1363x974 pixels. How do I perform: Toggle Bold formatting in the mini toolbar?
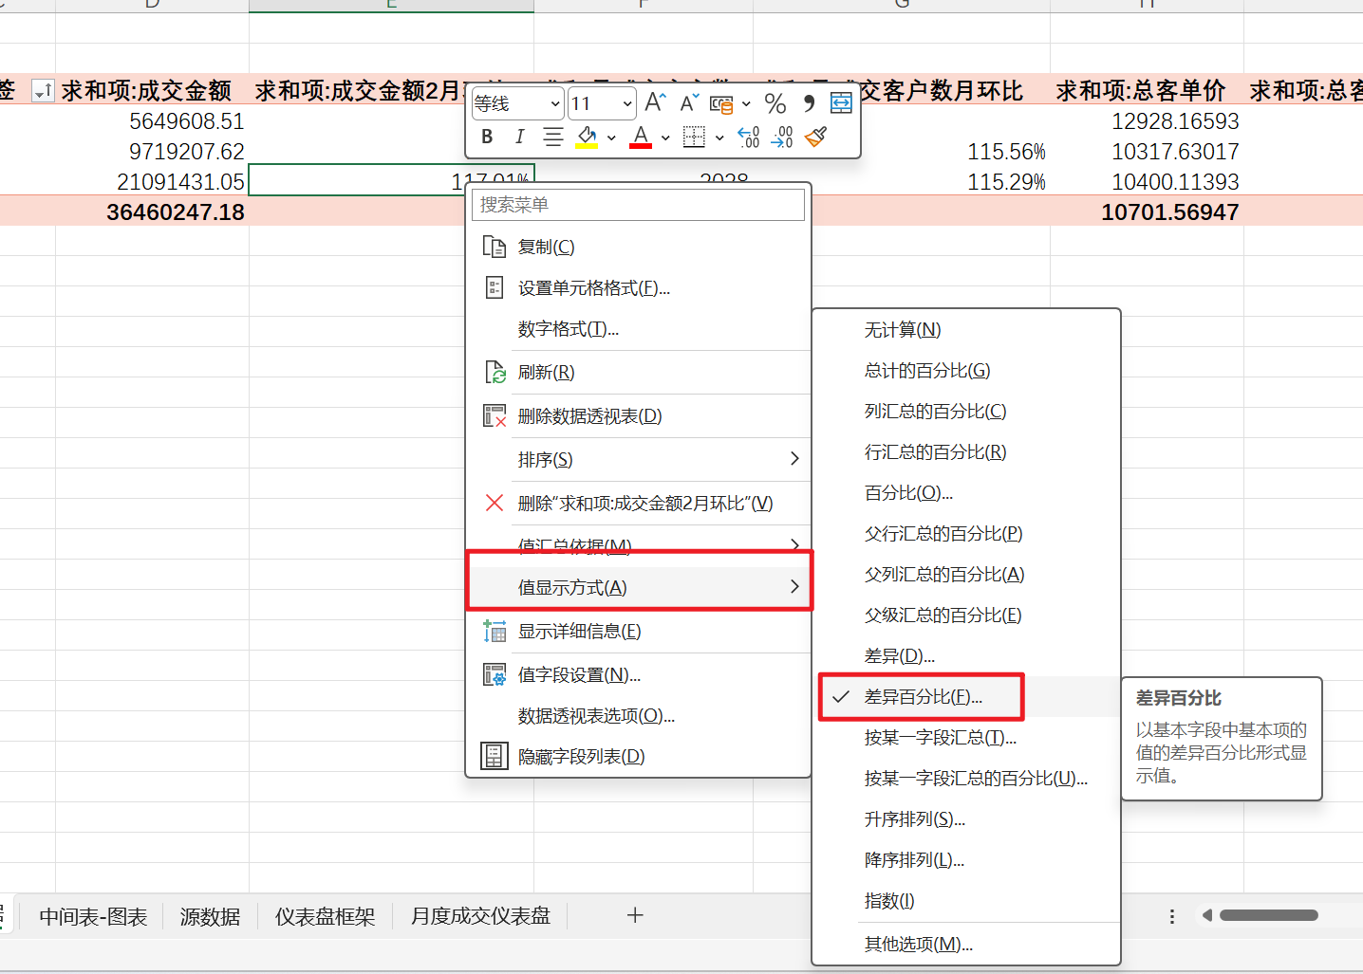486,137
